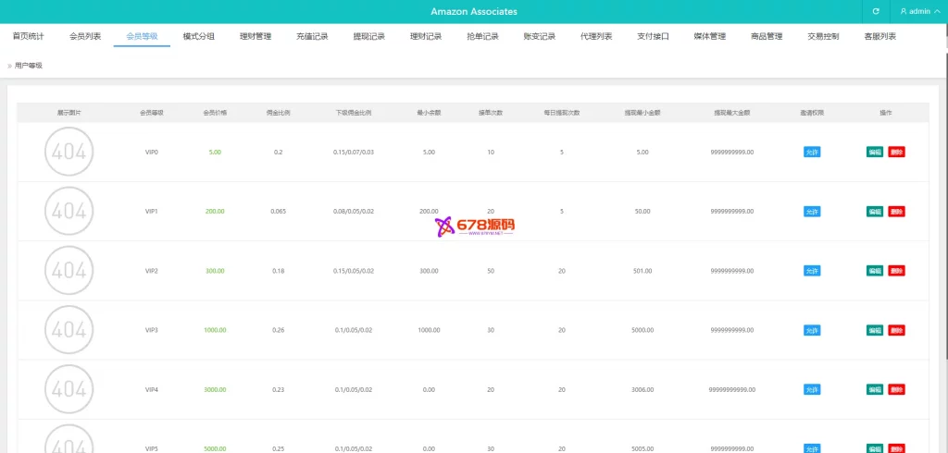Click the 会员等级 column header
This screenshot has height=453, width=948.
pos(152,113)
